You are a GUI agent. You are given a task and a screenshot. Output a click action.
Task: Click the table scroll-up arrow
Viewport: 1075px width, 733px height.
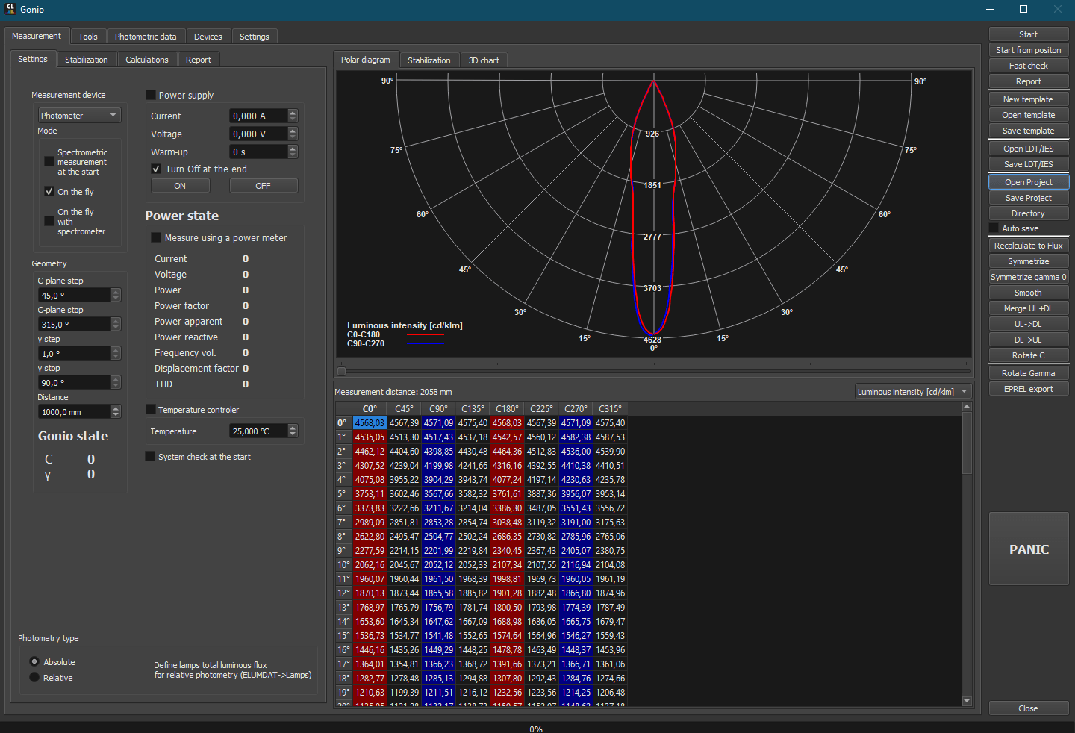pos(967,407)
